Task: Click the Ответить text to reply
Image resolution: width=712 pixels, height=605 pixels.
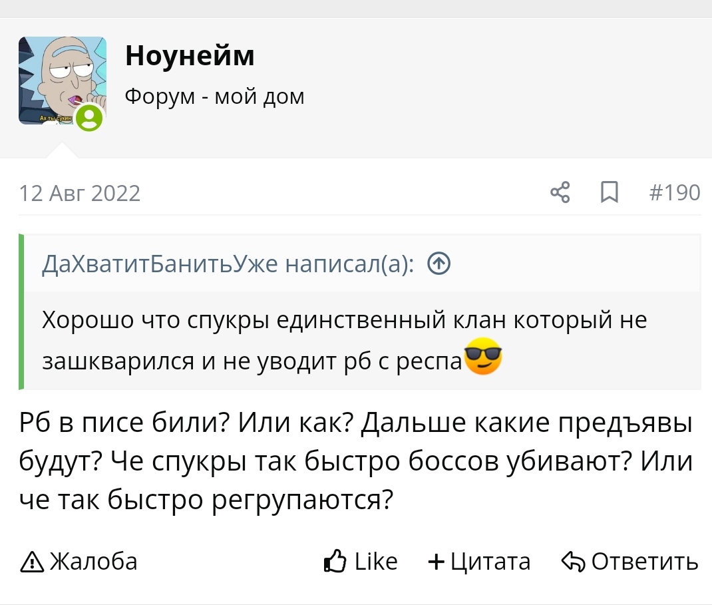Action: click(644, 562)
